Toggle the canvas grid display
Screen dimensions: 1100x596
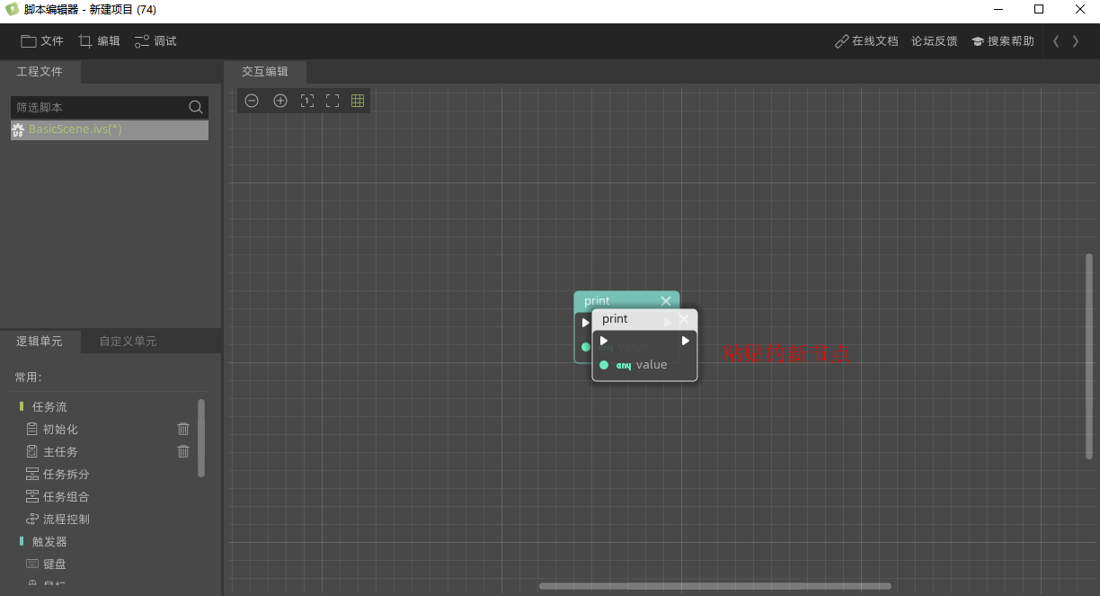click(358, 101)
